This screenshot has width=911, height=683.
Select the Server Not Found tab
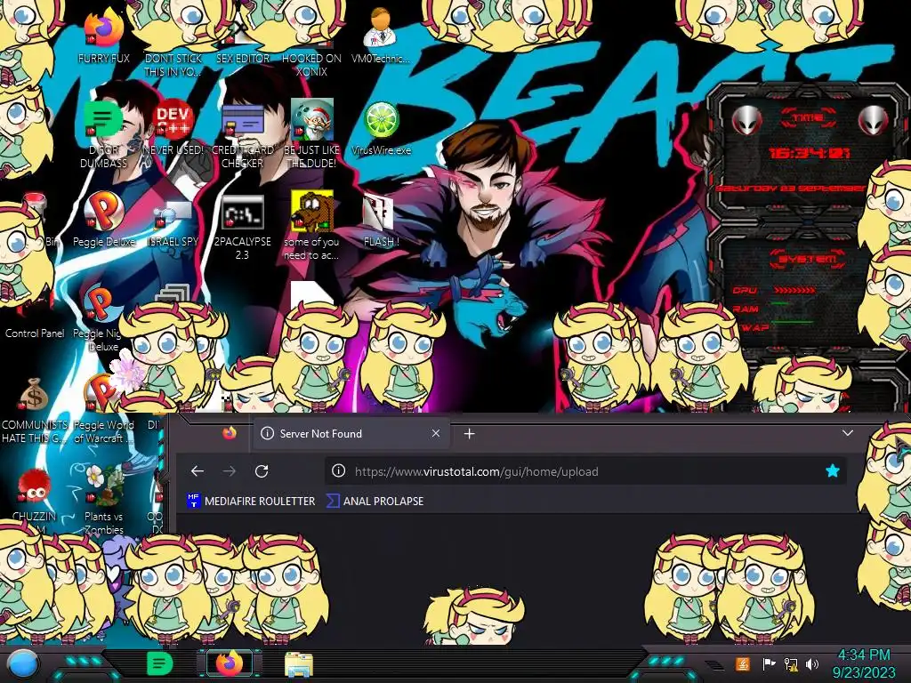coord(351,434)
